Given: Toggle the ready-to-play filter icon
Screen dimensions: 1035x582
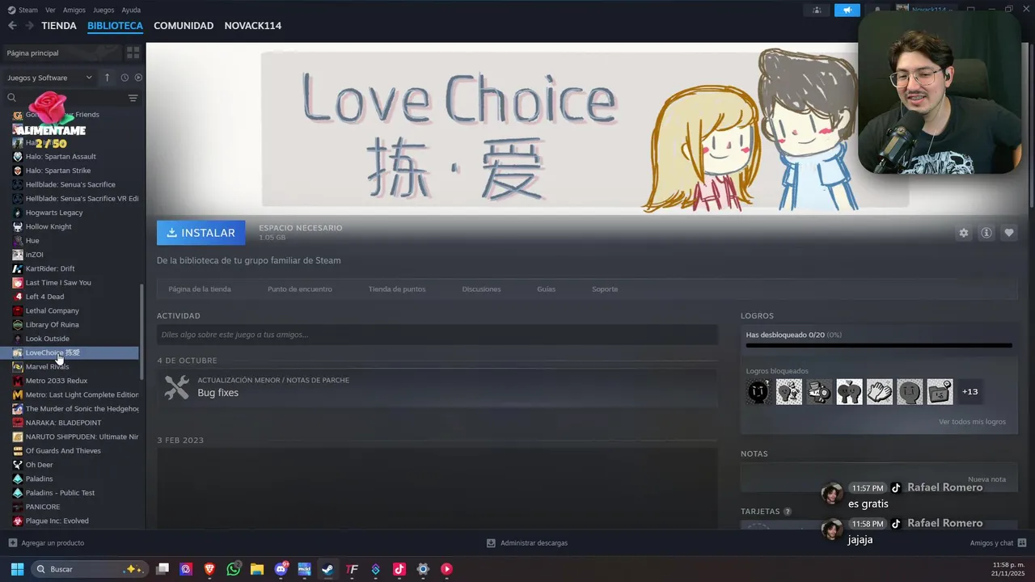Looking at the screenshot, I should (x=138, y=78).
